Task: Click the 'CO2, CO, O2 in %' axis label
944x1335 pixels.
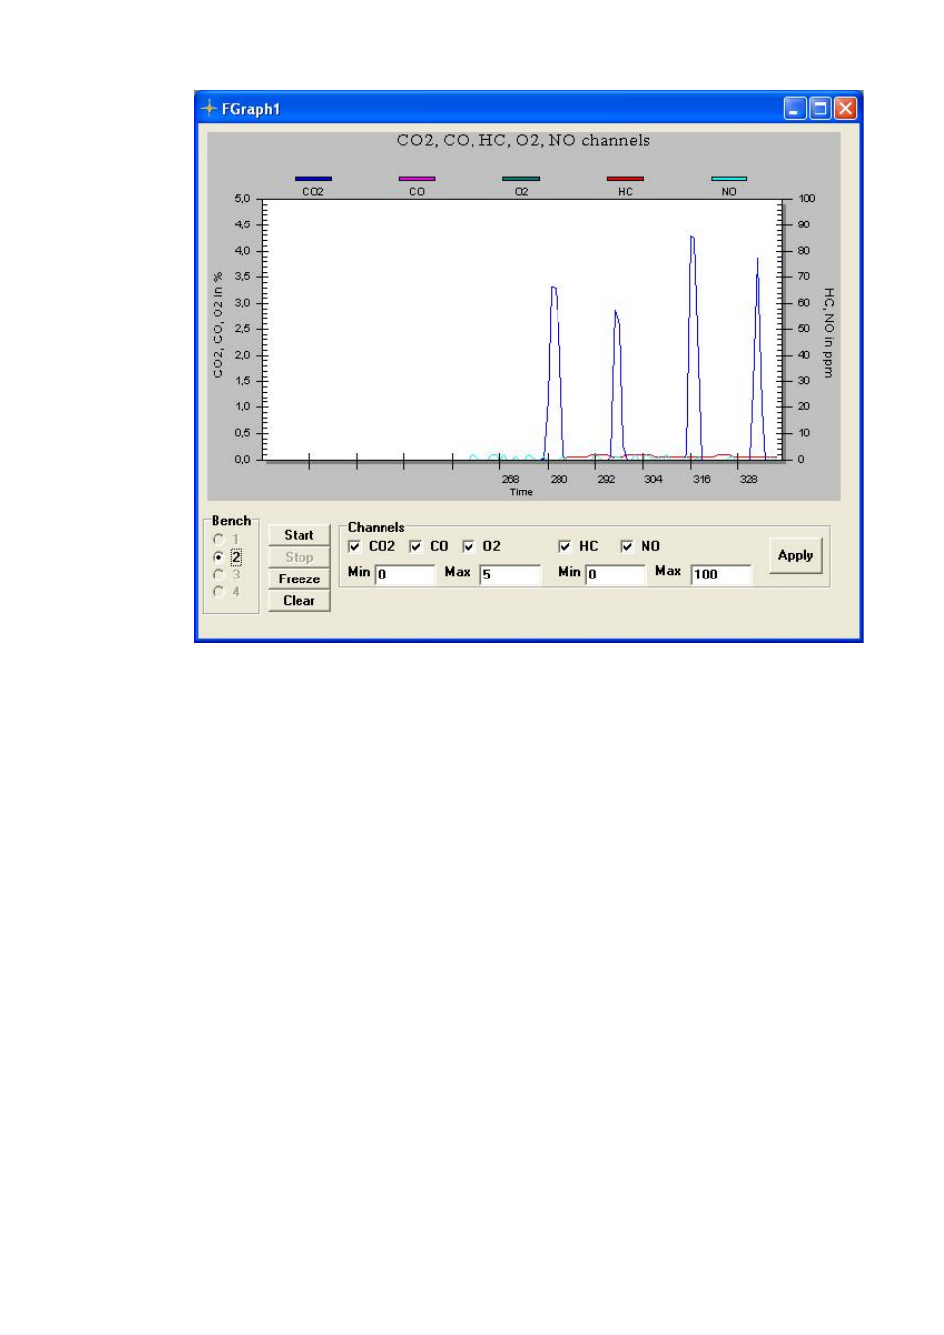Action: tap(217, 325)
